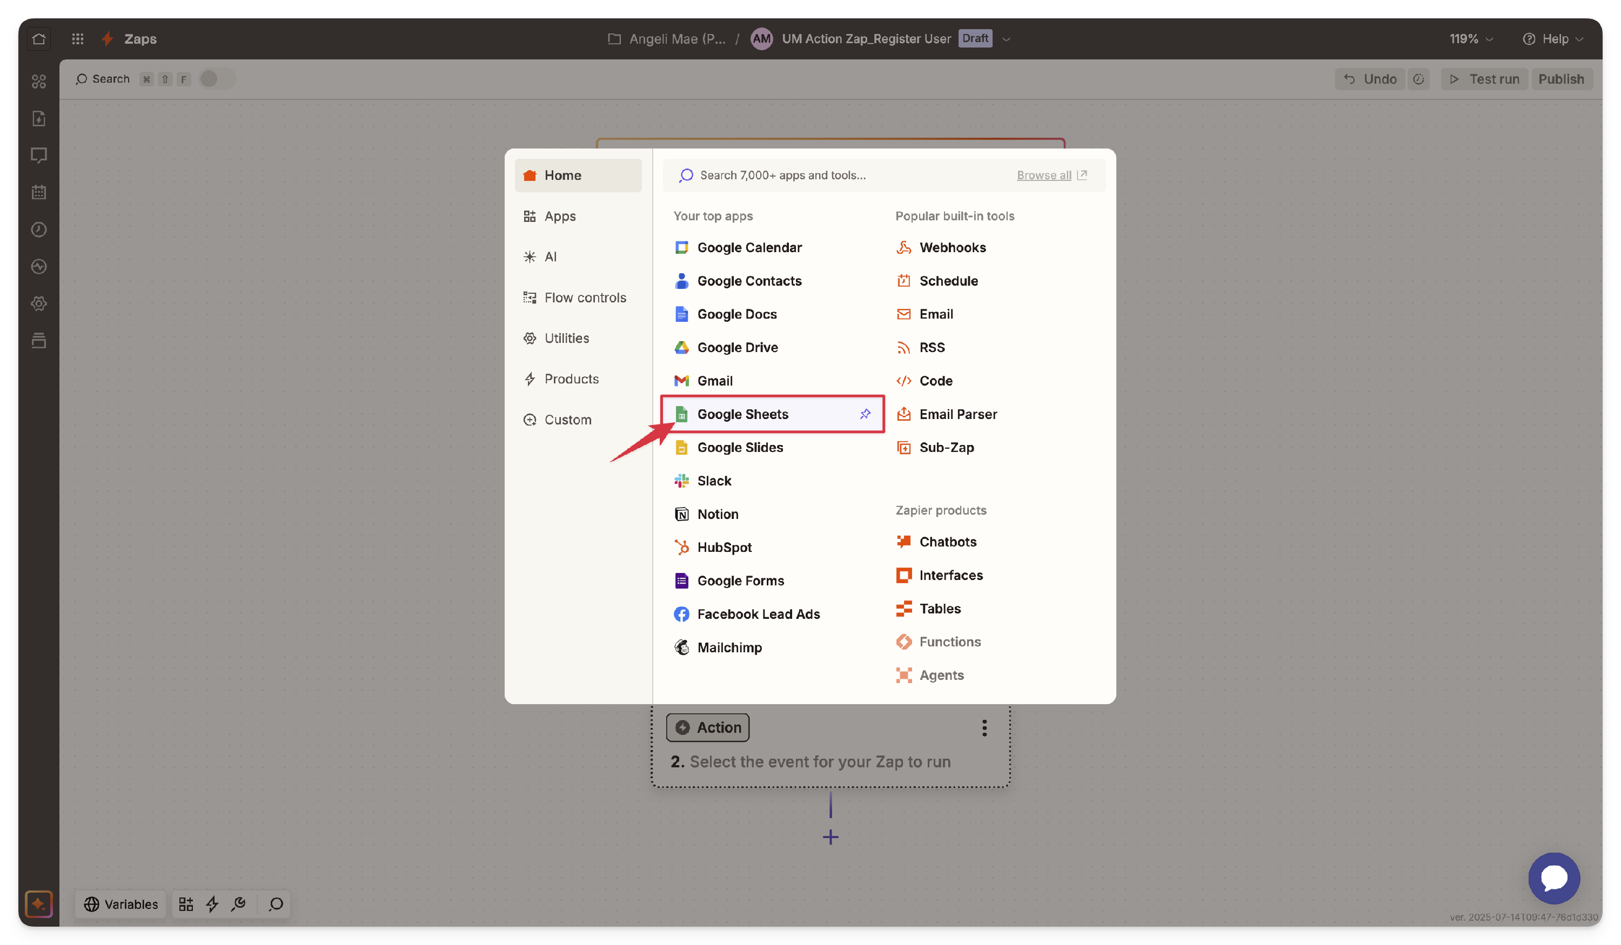Open the Zapier home icon
1621x945 pixels.
38,38
